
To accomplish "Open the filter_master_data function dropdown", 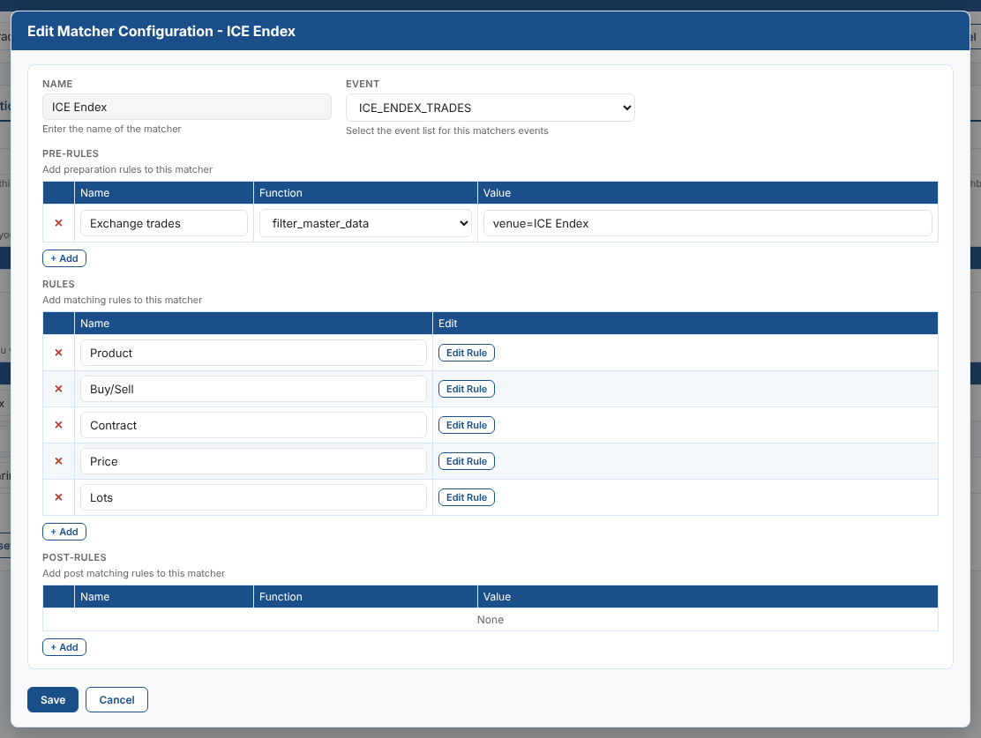I will tap(365, 223).
